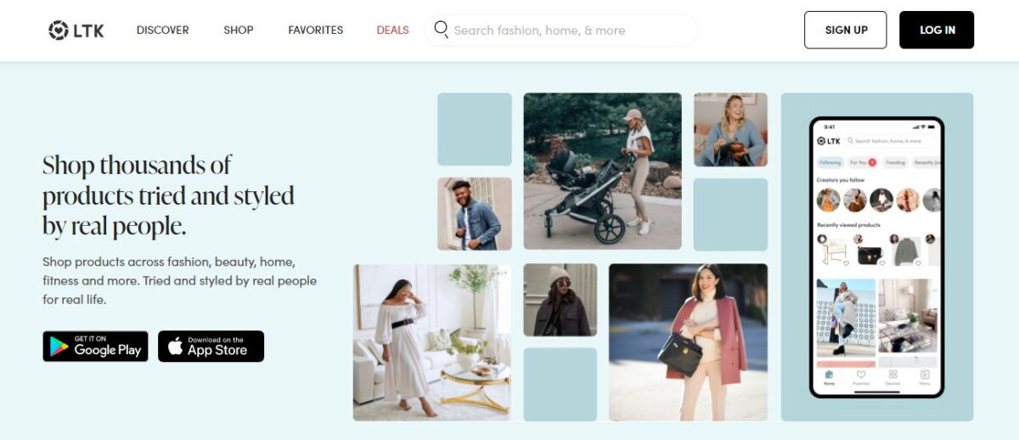1019x440 pixels.
Task: Open the Google Play store badge
Action: coord(95,347)
